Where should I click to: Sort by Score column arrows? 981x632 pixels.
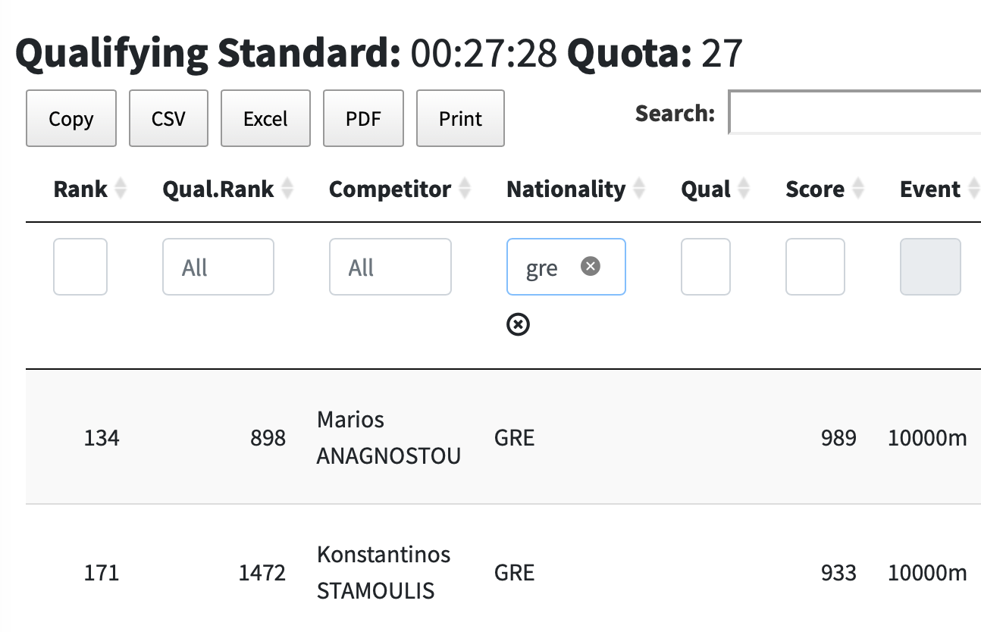coord(857,189)
